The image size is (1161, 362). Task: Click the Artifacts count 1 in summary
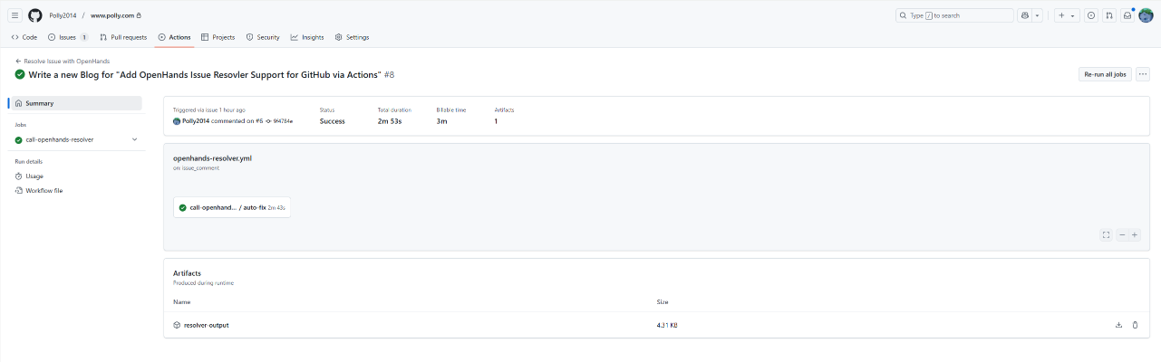pos(496,120)
